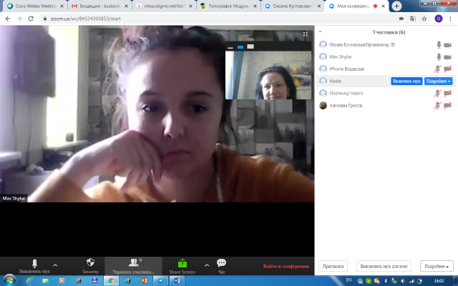Image resolution: width=458 pixels, height=286 pixels.
Task: Open Chrome three-dot menu
Action: (450, 19)
